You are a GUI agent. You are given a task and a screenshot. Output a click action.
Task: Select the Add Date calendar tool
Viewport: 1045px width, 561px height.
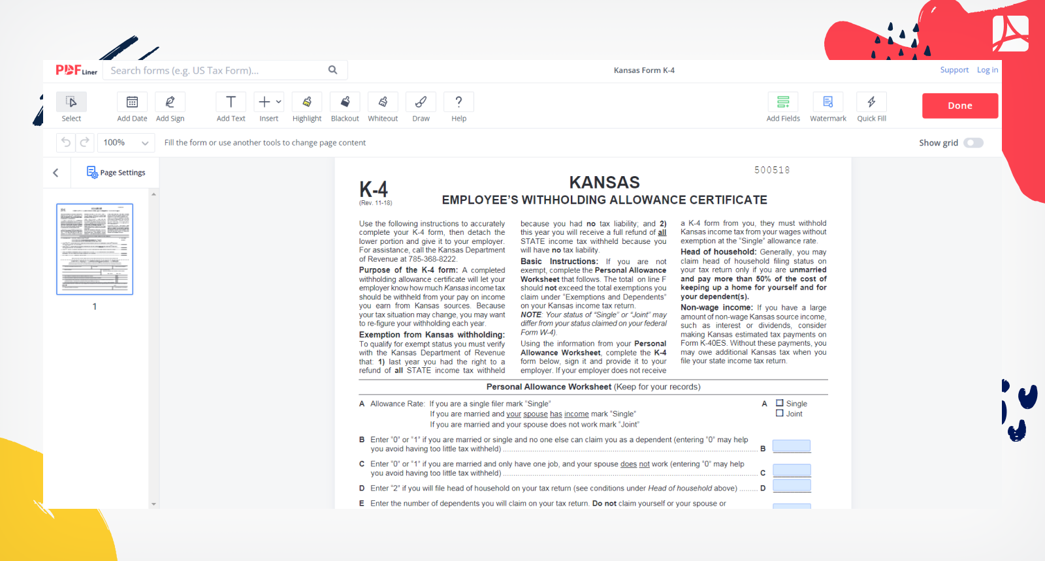coord(132,102)
